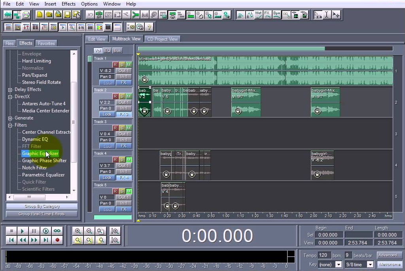405x271 pixels.
Task: Solo Track 2 with the S button
Action: coord(122,96)
